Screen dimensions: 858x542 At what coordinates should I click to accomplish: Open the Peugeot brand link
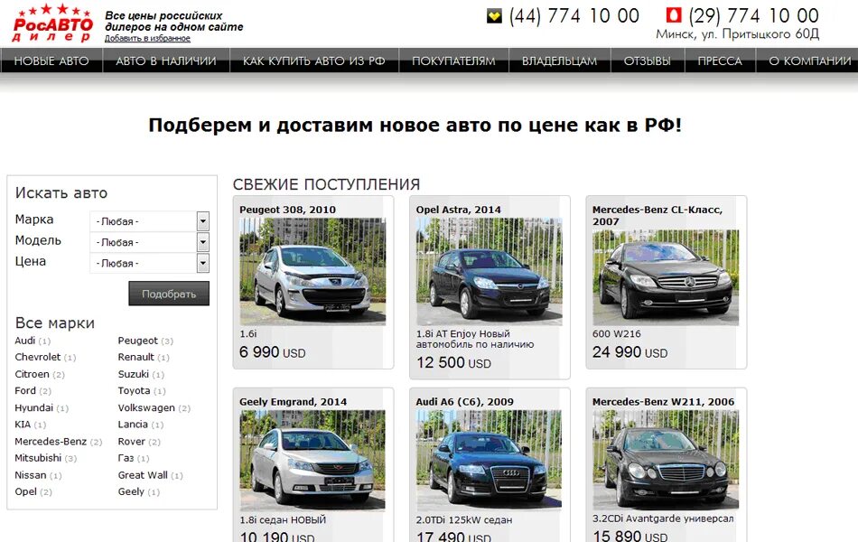(137, 341)
